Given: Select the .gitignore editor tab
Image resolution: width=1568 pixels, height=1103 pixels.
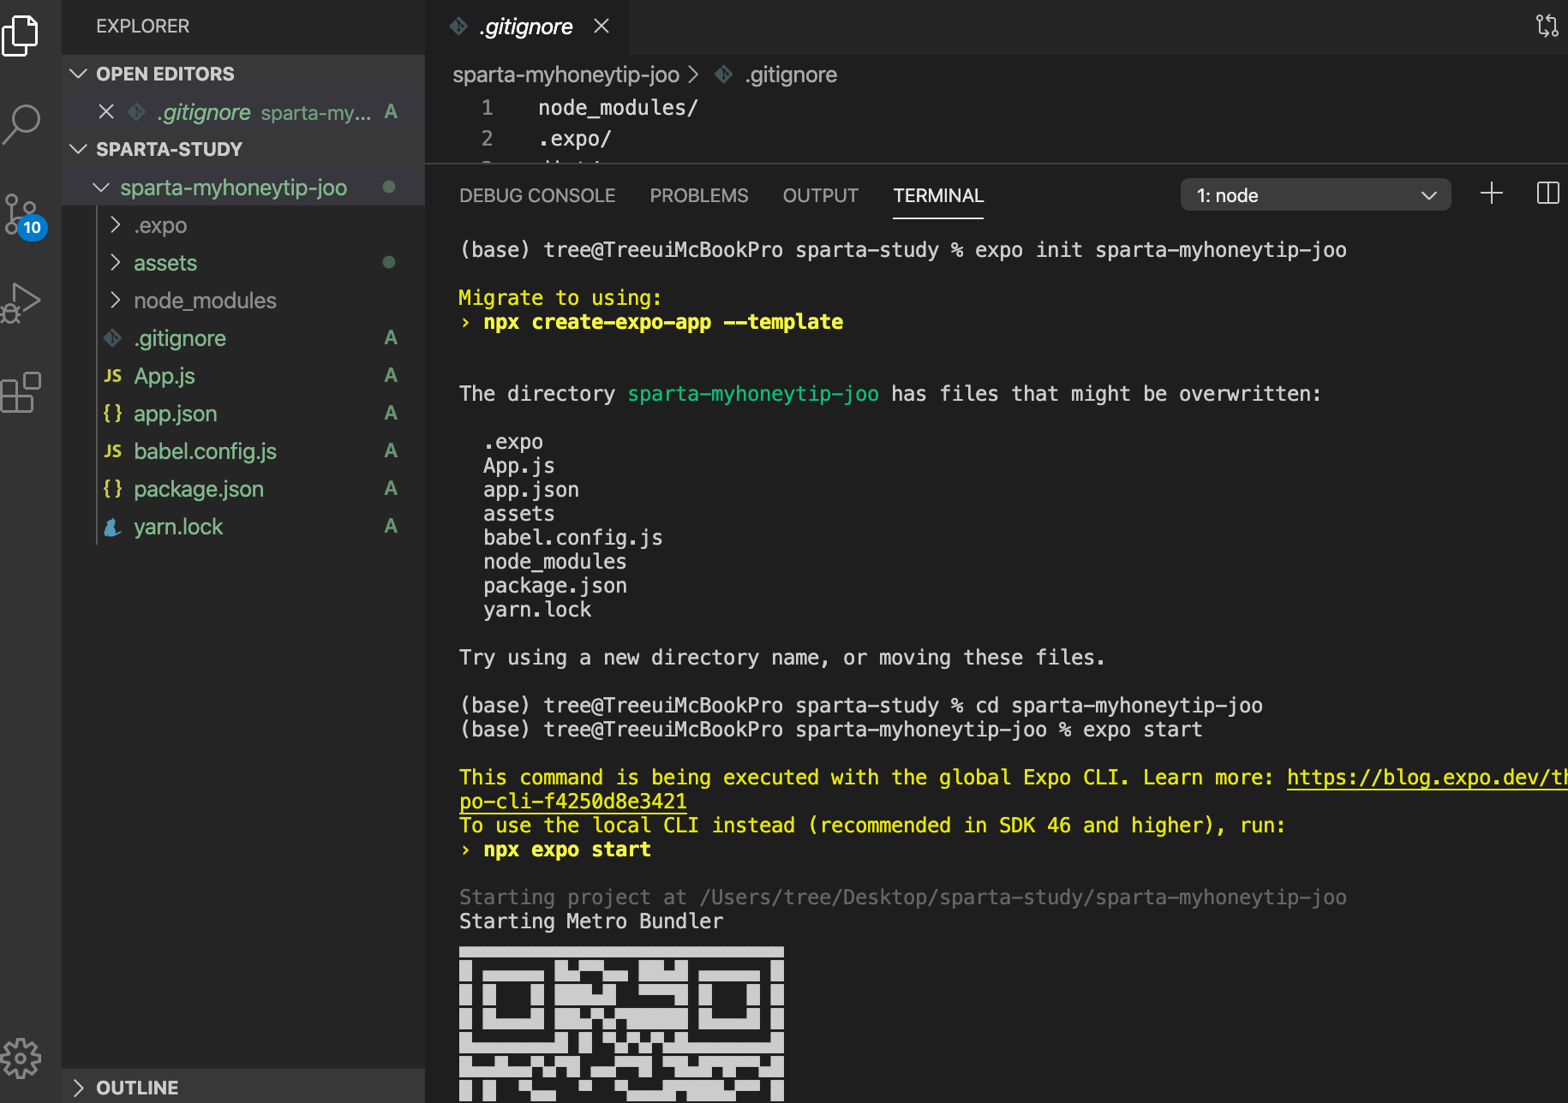Looking at the screenshot, I should pos(526,27).
